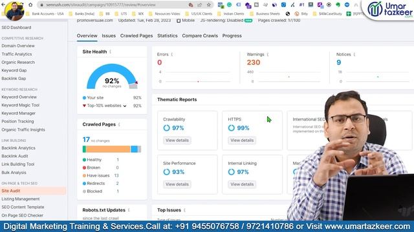Select Site Audit in sidebar
Screen dimensions: 414x232
tap(33, 191)
